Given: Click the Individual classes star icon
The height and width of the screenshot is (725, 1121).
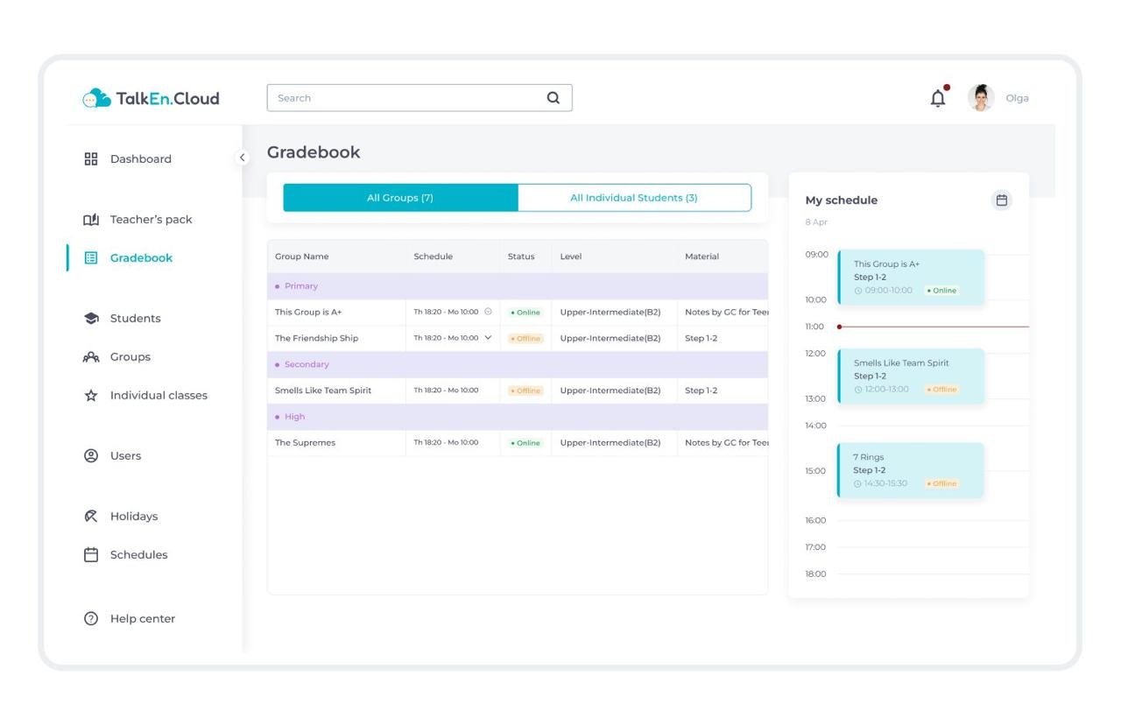Looking at the screenshot, I should tap(91, 395).
